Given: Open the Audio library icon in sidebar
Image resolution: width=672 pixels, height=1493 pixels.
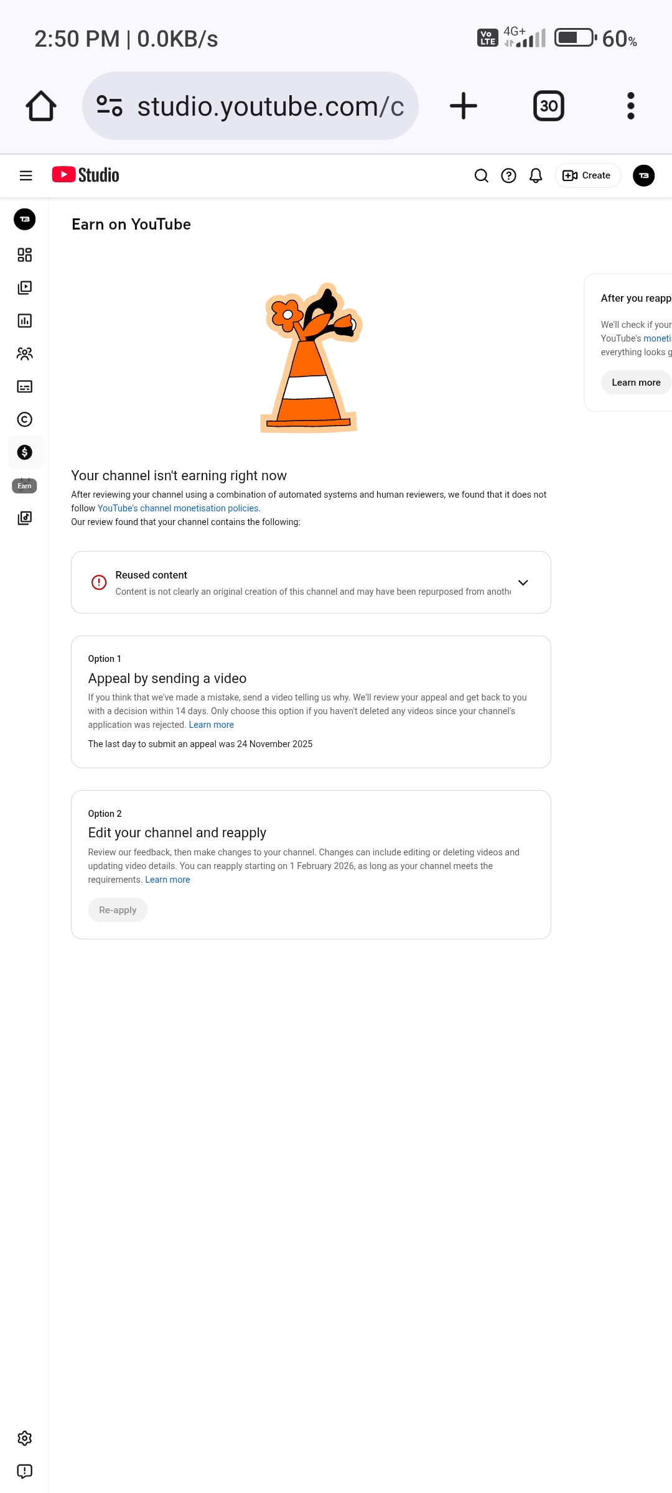Looking at the screenshot, I should tap(25, 518).
